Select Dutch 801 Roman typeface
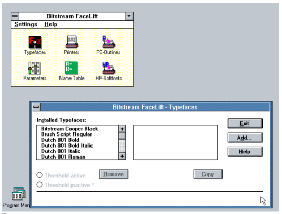Screen dimensions: 282x214 pyautogui.click(x=77, y=157)
